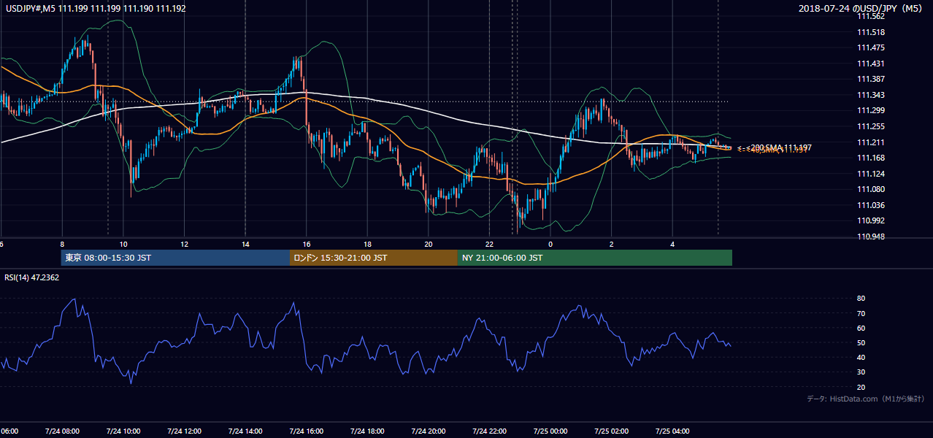Select the ロンドン 15:30-21:00 JST session bar

pyautogui.click(x=374, y=258)
